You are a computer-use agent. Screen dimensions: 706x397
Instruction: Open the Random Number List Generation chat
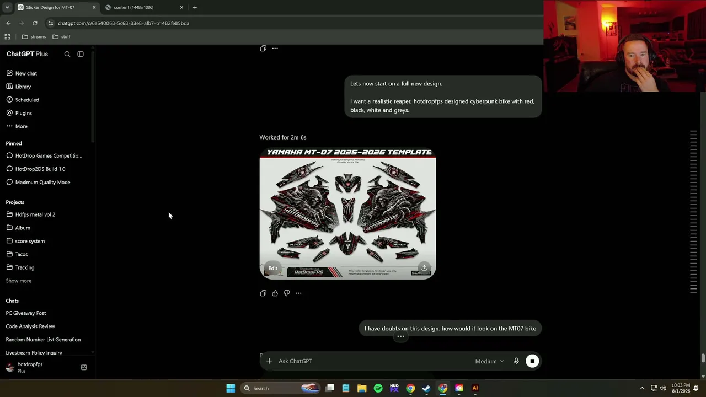click(43, 340)
